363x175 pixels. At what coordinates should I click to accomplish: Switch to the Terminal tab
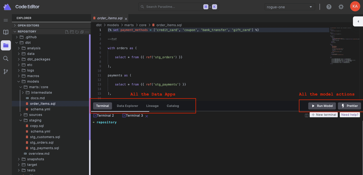coord(102,106)
